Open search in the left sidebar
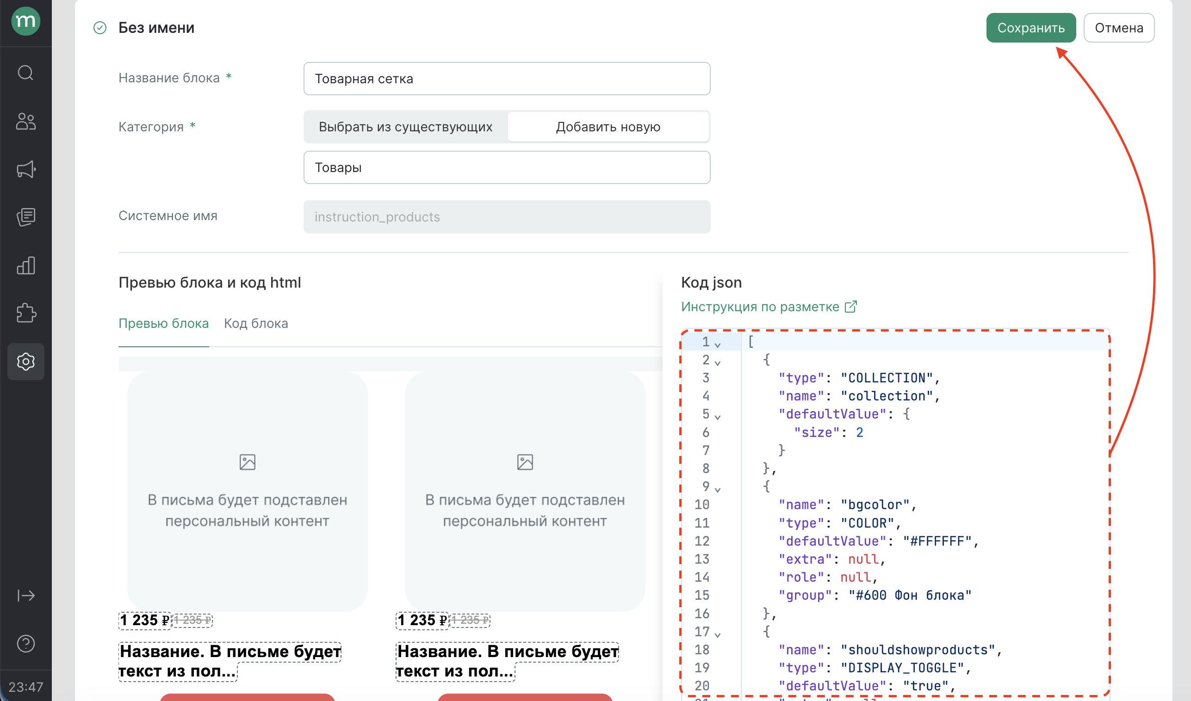This screenshot has height=701, width=1191. tap(25, 73)
